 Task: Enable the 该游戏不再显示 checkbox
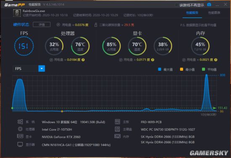point(176,5)
